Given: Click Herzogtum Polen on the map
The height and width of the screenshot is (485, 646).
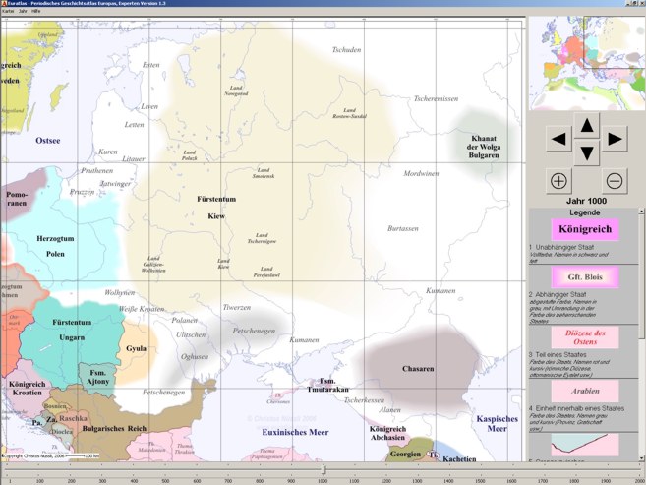Looking at the screenshot, I should (x=55, y=246).
